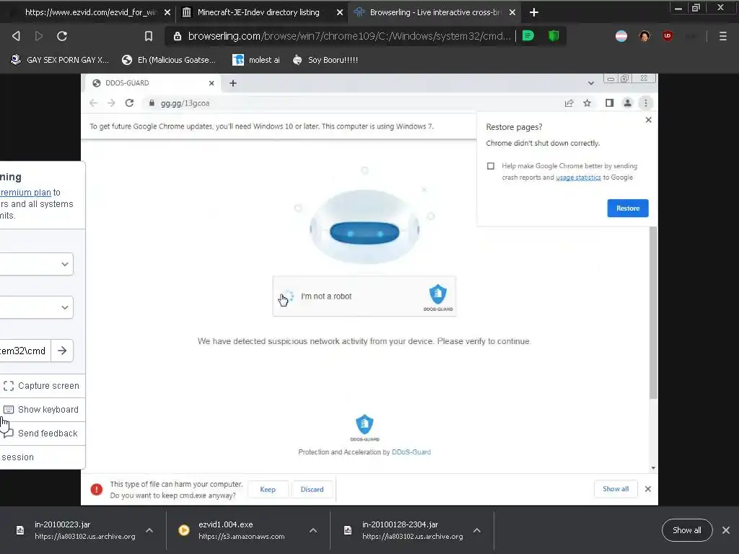739x554 pixels.
Task: Open inner Chrome tab search chevron
Action: (590, 83)
